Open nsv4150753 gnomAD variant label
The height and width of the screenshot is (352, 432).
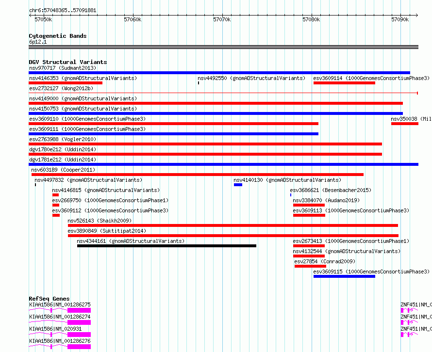(83, 109)
